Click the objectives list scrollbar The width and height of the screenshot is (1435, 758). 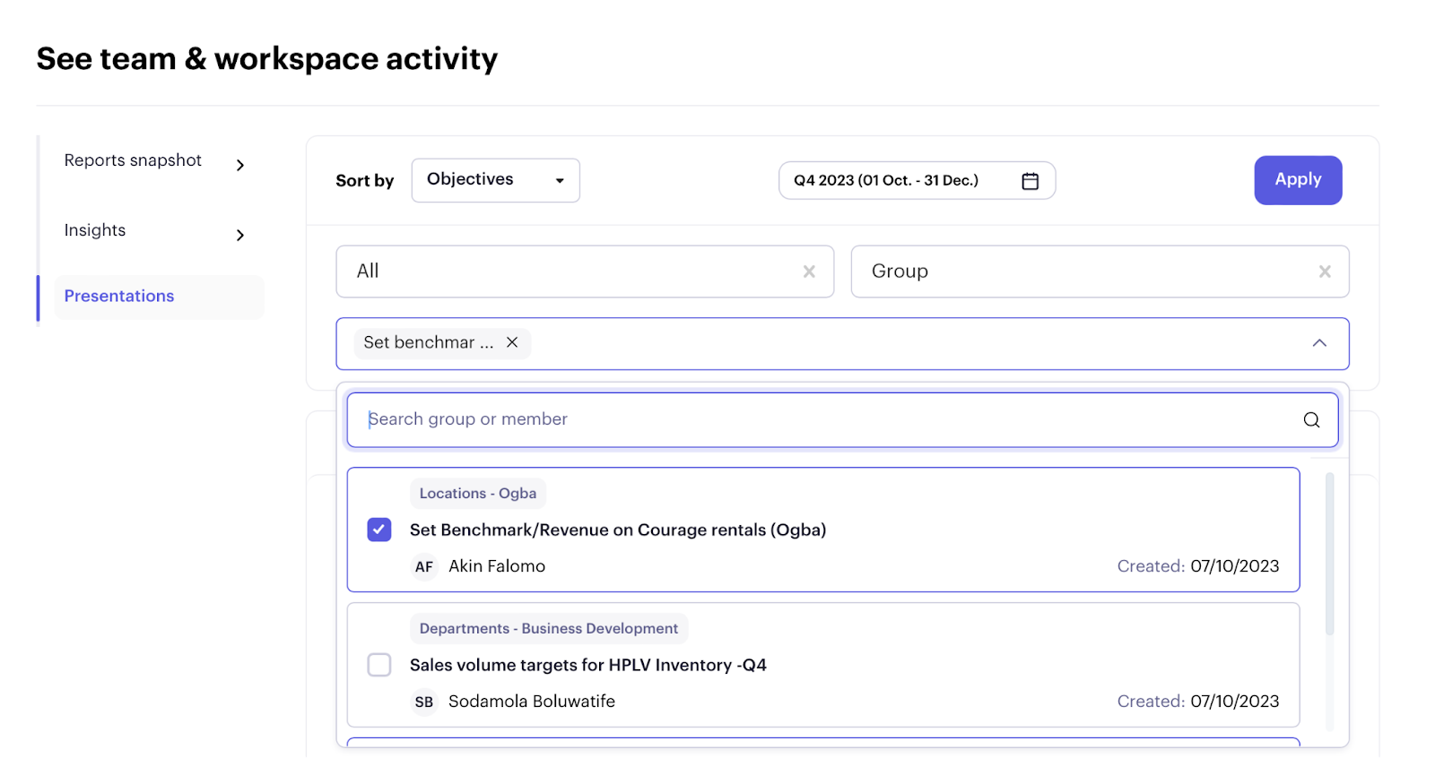coord(1329,554)
